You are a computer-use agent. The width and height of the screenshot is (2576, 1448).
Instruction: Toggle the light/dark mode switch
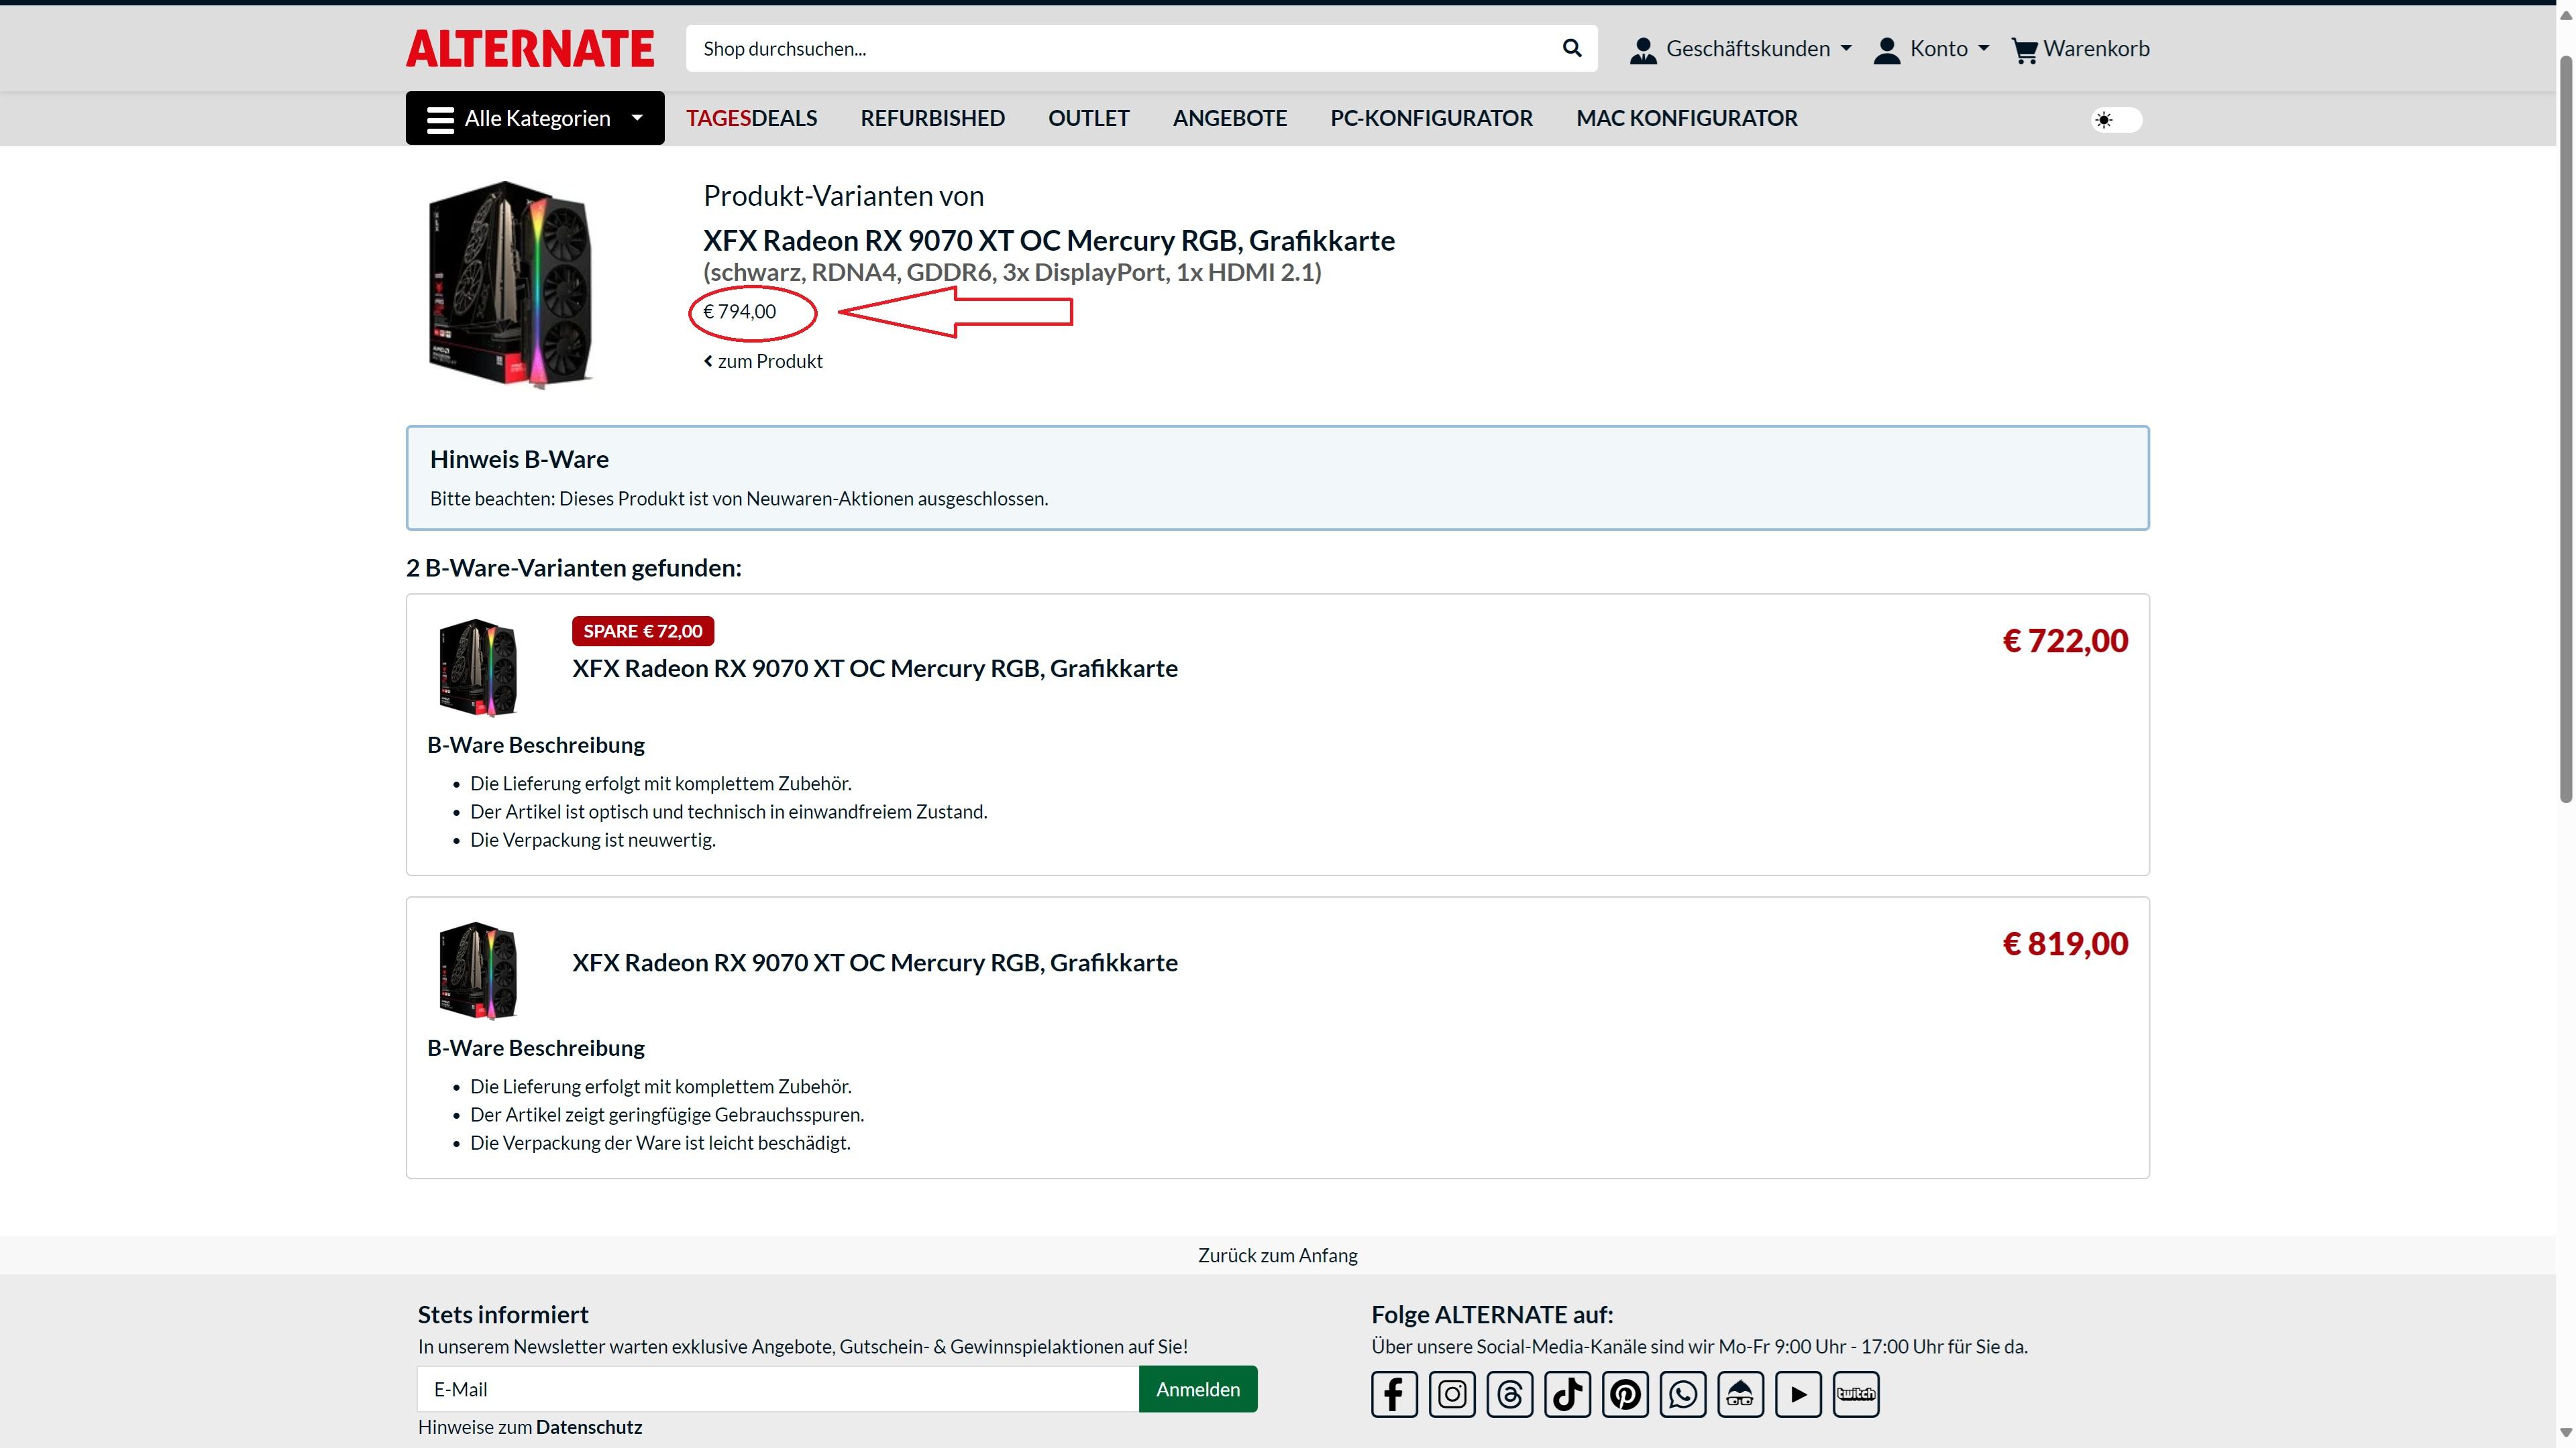pos(2116,120)
